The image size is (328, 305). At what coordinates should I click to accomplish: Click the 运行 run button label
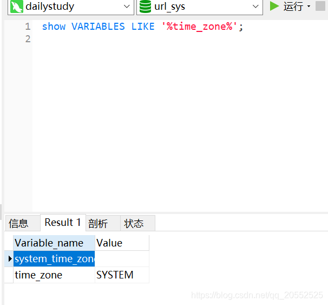click(x=293, y=7)
